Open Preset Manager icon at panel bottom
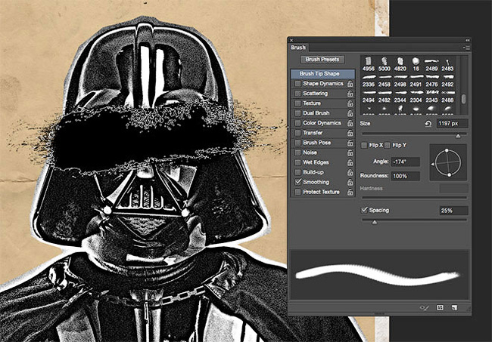This screenshot has height=342, width=492. point(440,307)
